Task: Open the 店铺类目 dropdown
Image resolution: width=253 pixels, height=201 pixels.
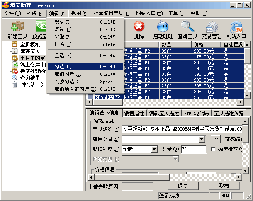Action: pos(202,139)
